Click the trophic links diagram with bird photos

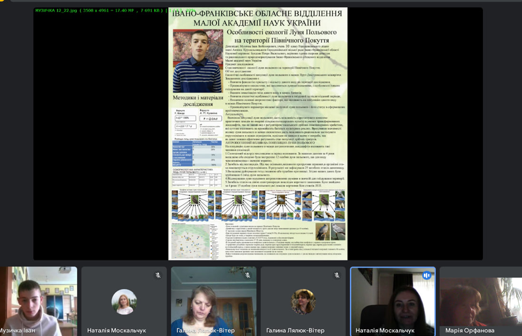pos(258,204)
